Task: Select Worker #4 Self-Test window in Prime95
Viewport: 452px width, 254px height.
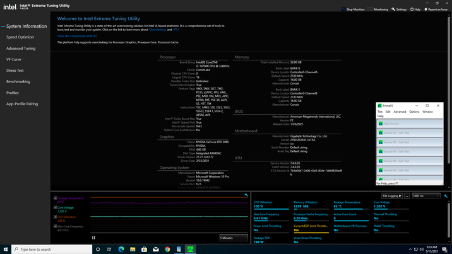Action: pyautogui.click(x=410, y=161)
